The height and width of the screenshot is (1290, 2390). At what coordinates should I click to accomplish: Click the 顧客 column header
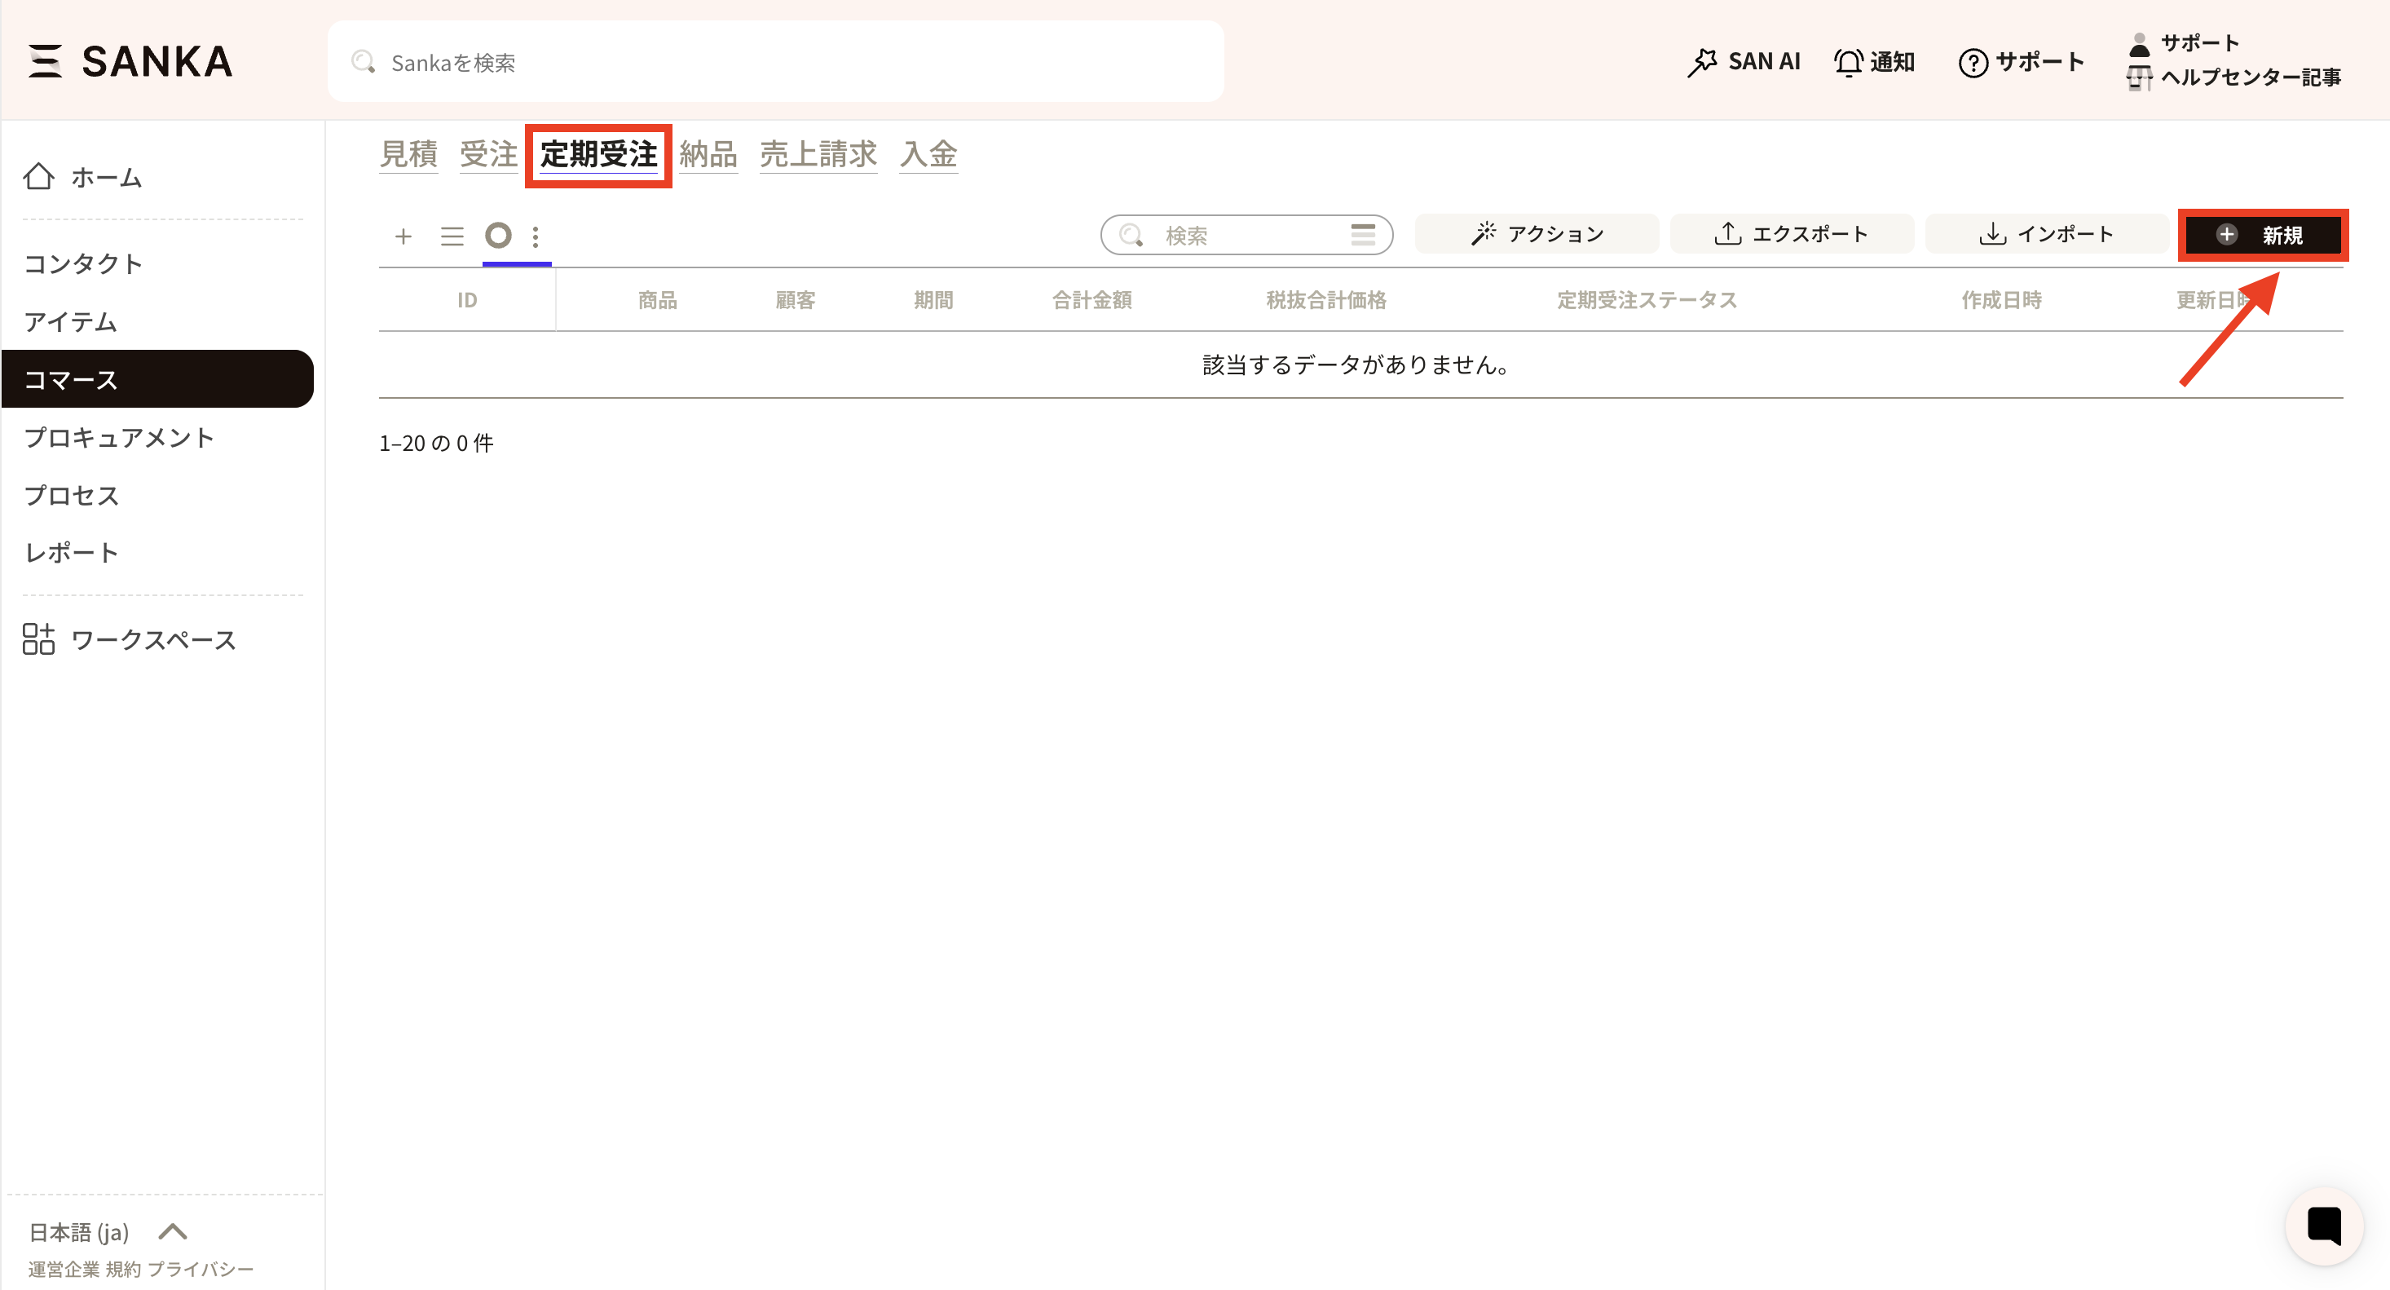point(795,300)
